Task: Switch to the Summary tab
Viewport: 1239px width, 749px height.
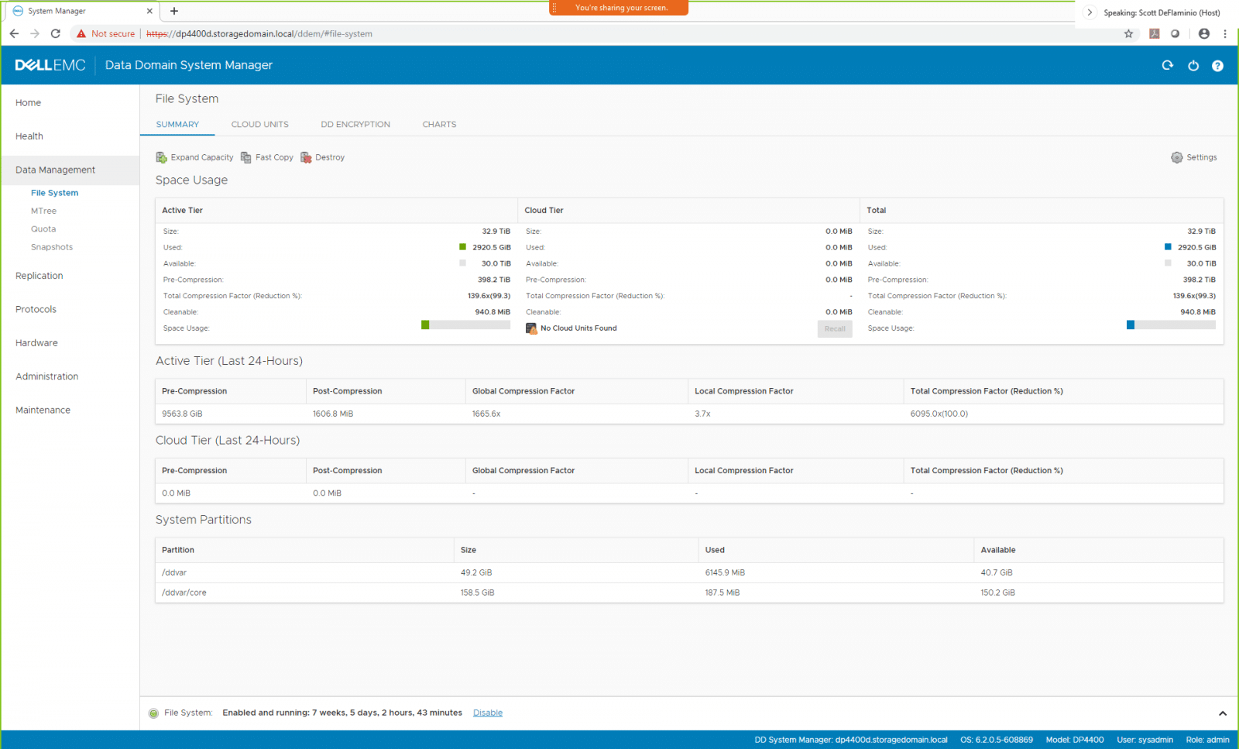Action: [177, 124]
